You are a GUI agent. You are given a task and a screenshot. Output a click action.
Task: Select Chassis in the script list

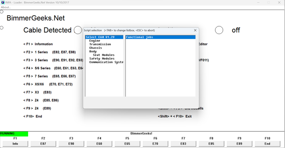95,48
